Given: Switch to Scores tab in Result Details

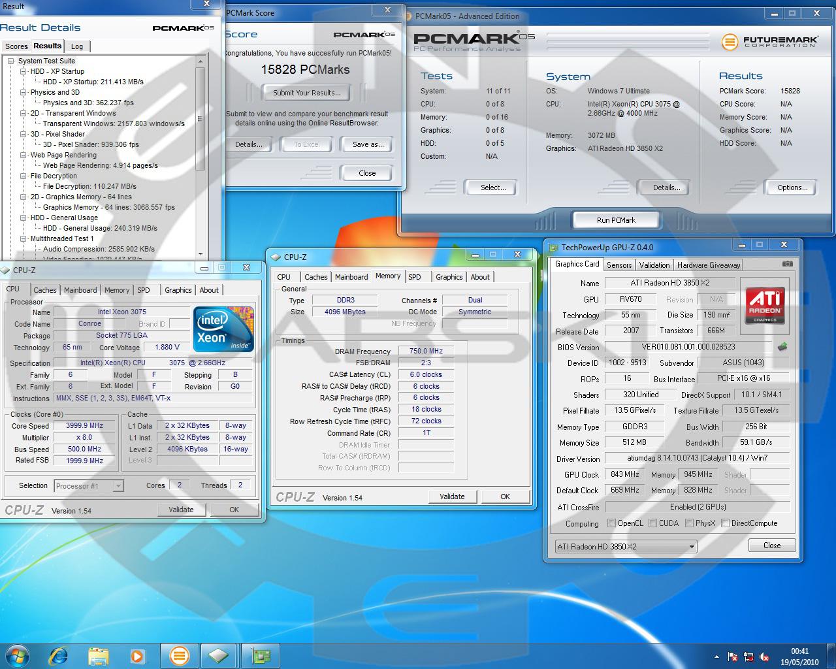Looking at the screenshot, I should 16,46.
